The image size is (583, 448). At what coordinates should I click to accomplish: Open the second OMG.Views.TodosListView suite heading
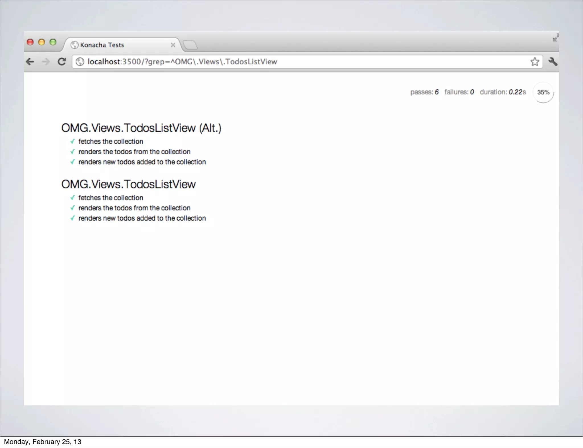coord(128,184)
